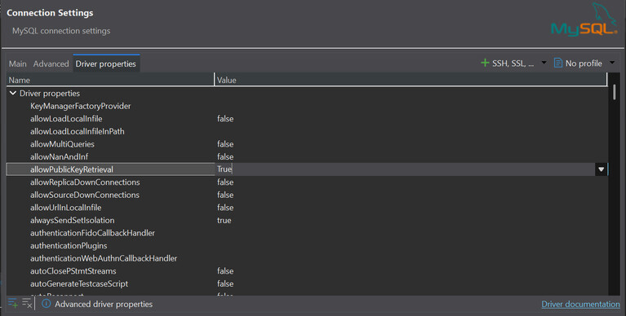Select the allowLoadLocalInfile property
Image resolution: width=626 pixels, height=316 pixels.
[66, 119]
